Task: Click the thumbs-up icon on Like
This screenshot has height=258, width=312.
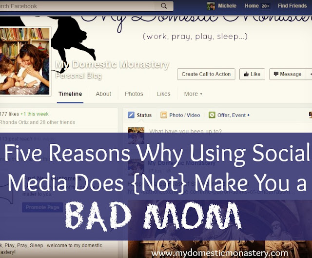Action: (x=246, y=74)
